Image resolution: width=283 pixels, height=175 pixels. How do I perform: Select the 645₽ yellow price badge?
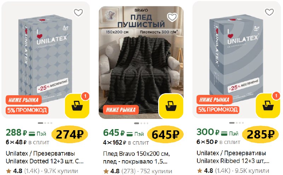165,135
